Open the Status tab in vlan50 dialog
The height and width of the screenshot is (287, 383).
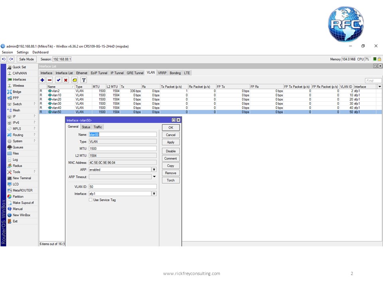pyautogui.click(x=86, y=127)
